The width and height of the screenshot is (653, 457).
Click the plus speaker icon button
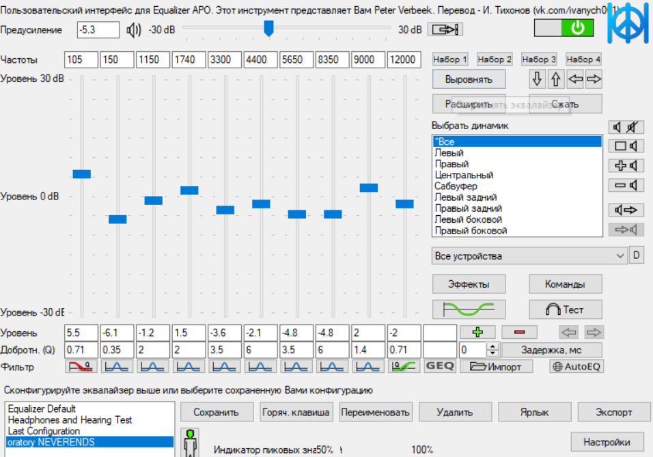pos(626,165)
